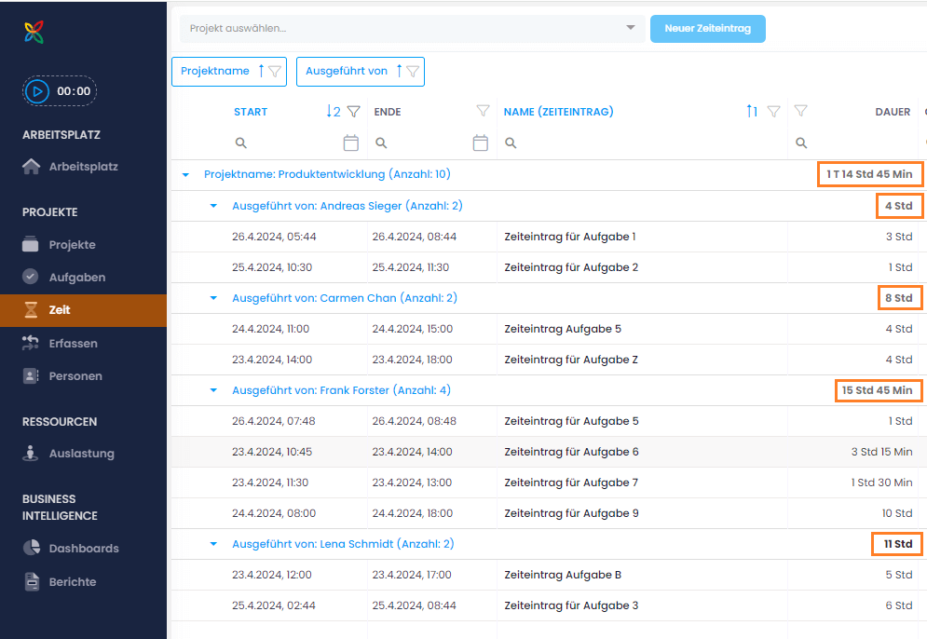Select row Zeiteintrag für Aufgabe 9
The image size is (927, 639).
pyautogui.click(x=549, y=513)
